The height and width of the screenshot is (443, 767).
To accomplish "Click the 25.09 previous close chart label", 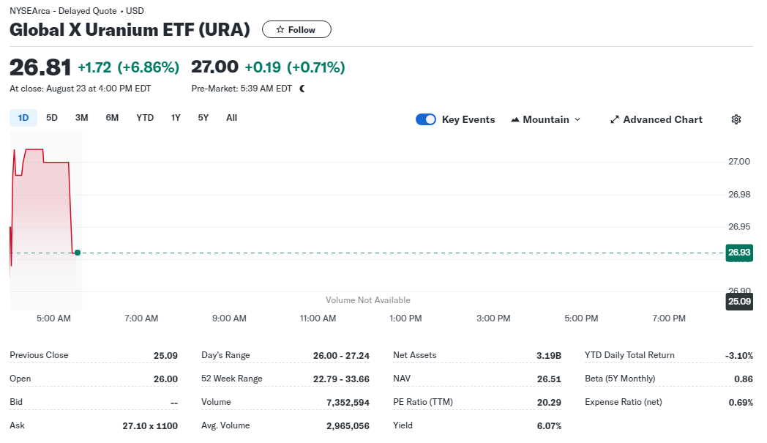I will click(739, 302).
